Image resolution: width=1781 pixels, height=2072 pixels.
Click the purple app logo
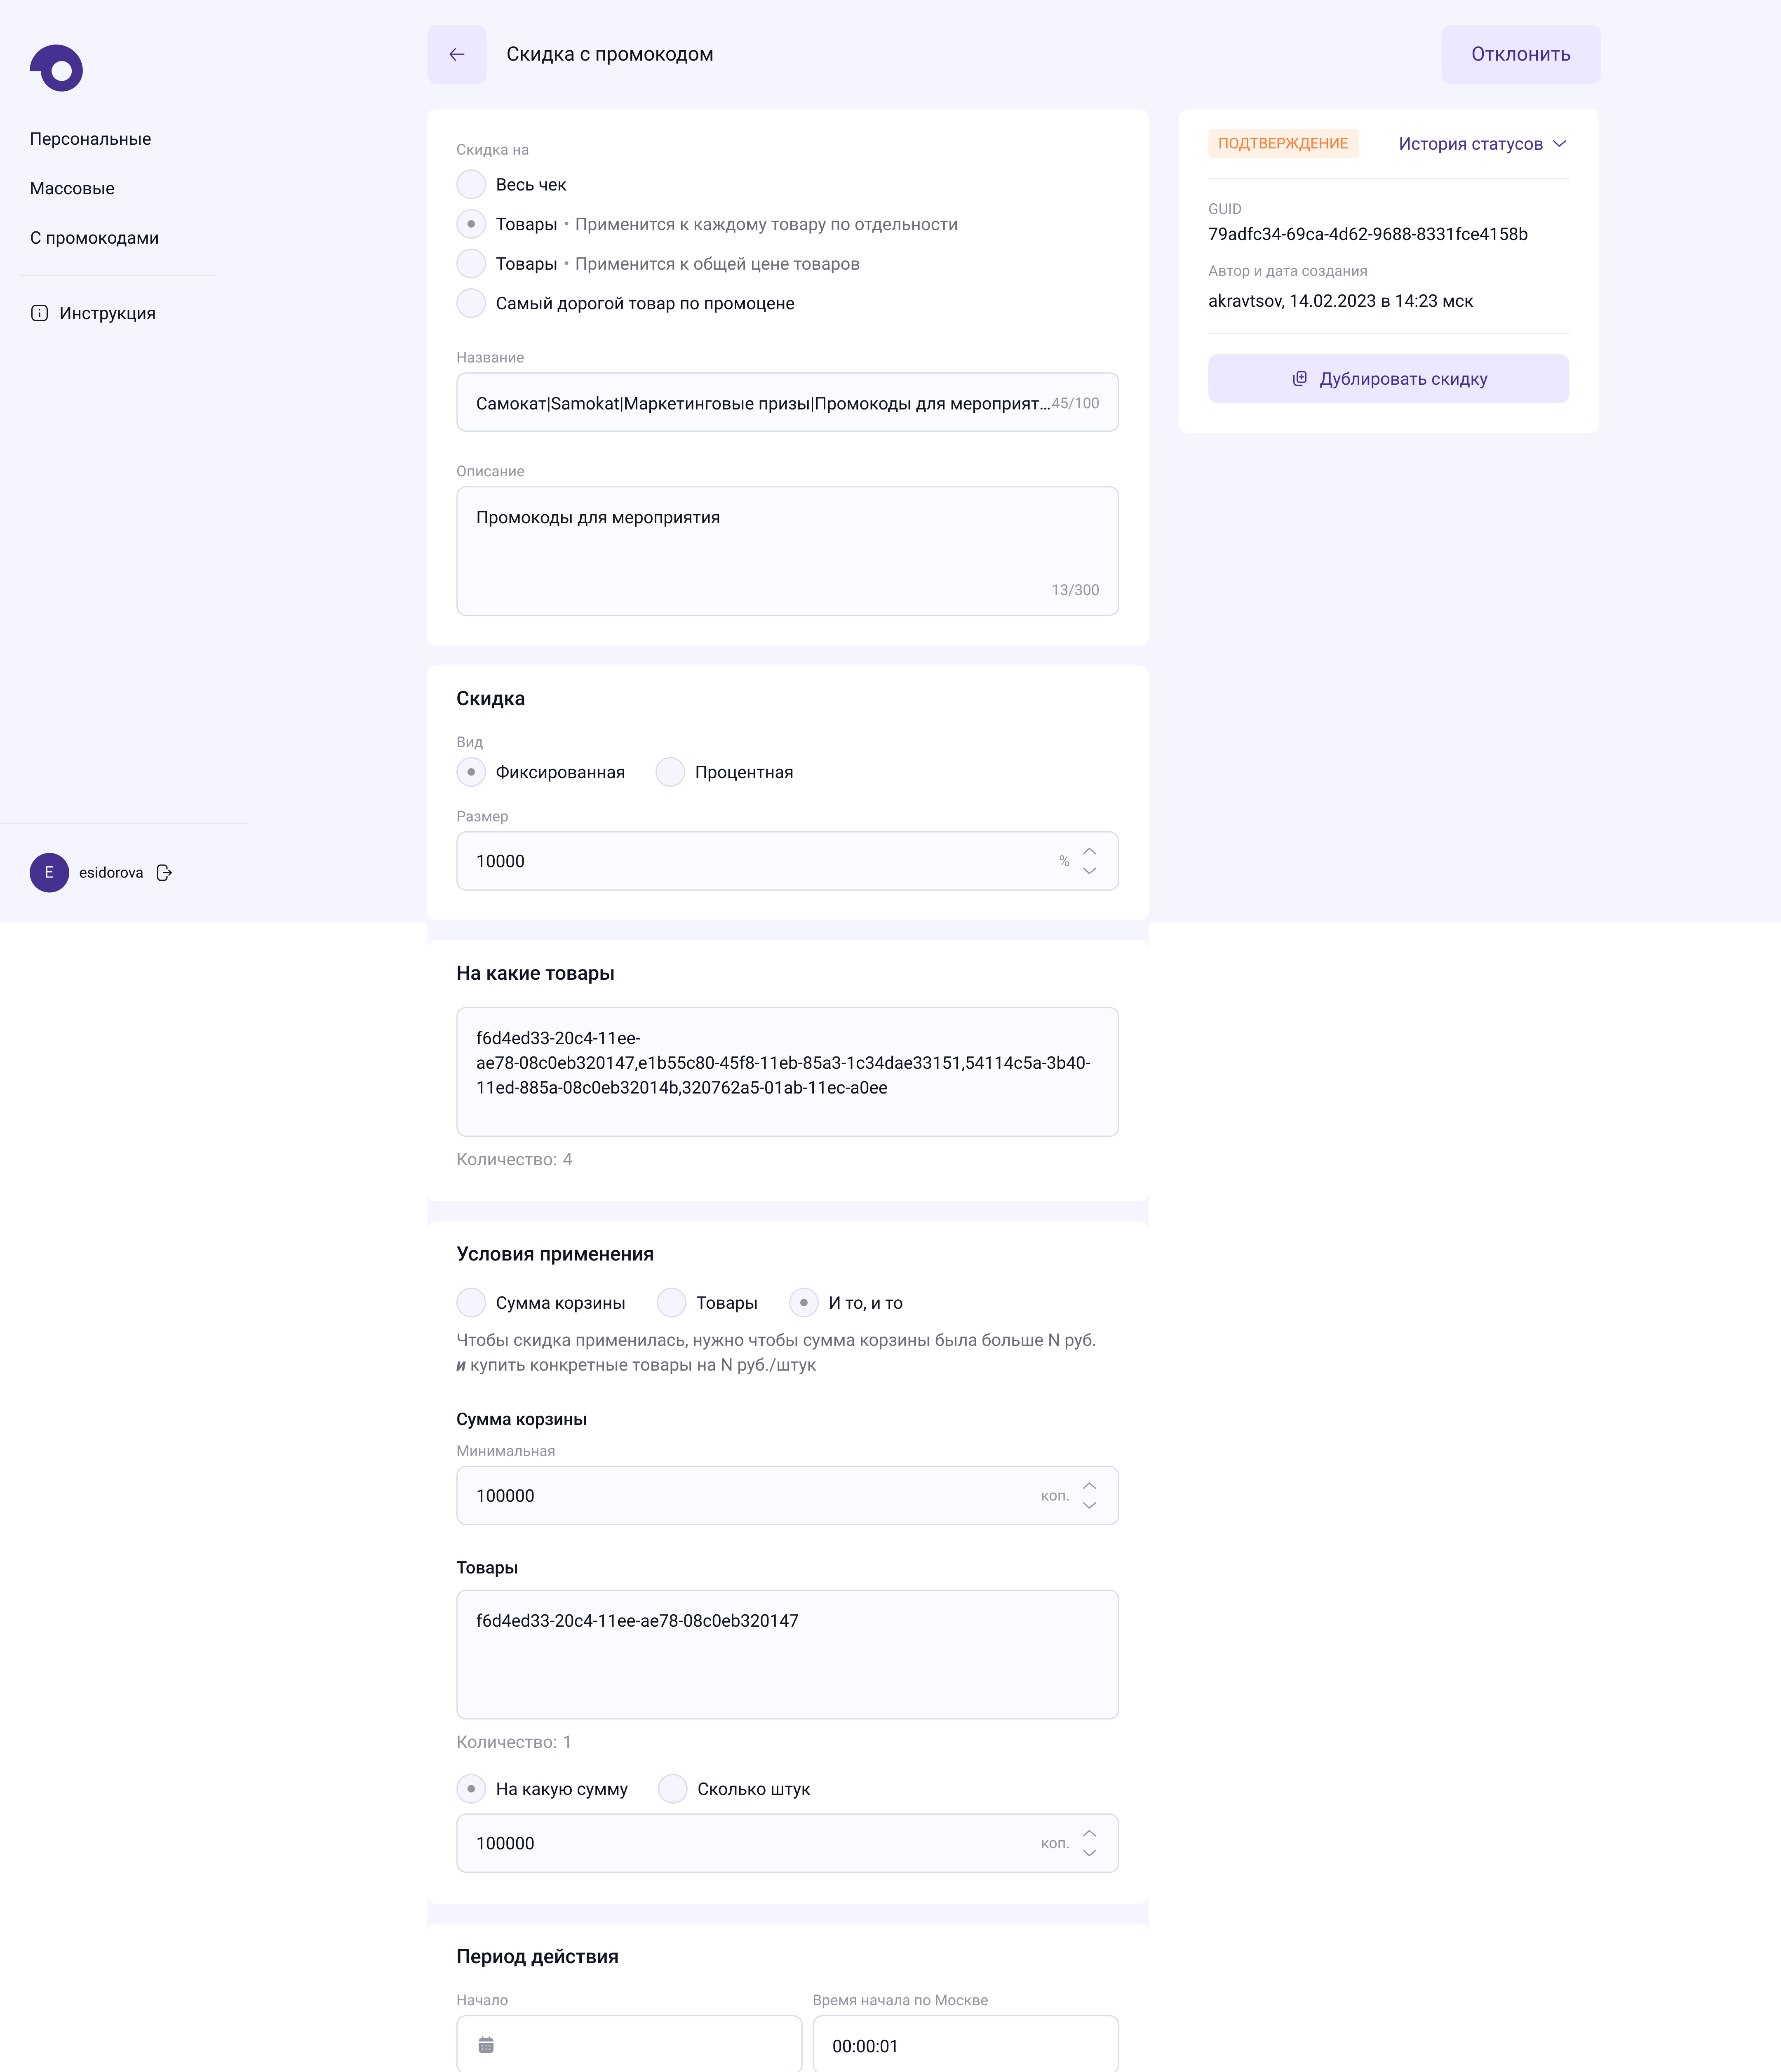57,68
